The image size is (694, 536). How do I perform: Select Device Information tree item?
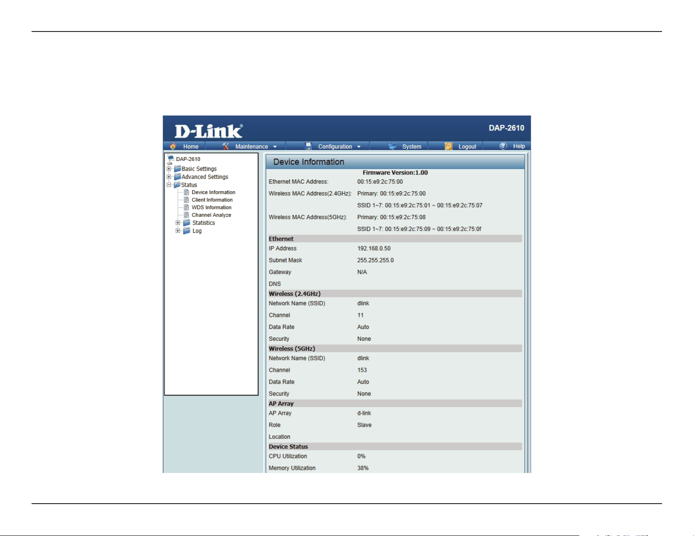[213, 193]
